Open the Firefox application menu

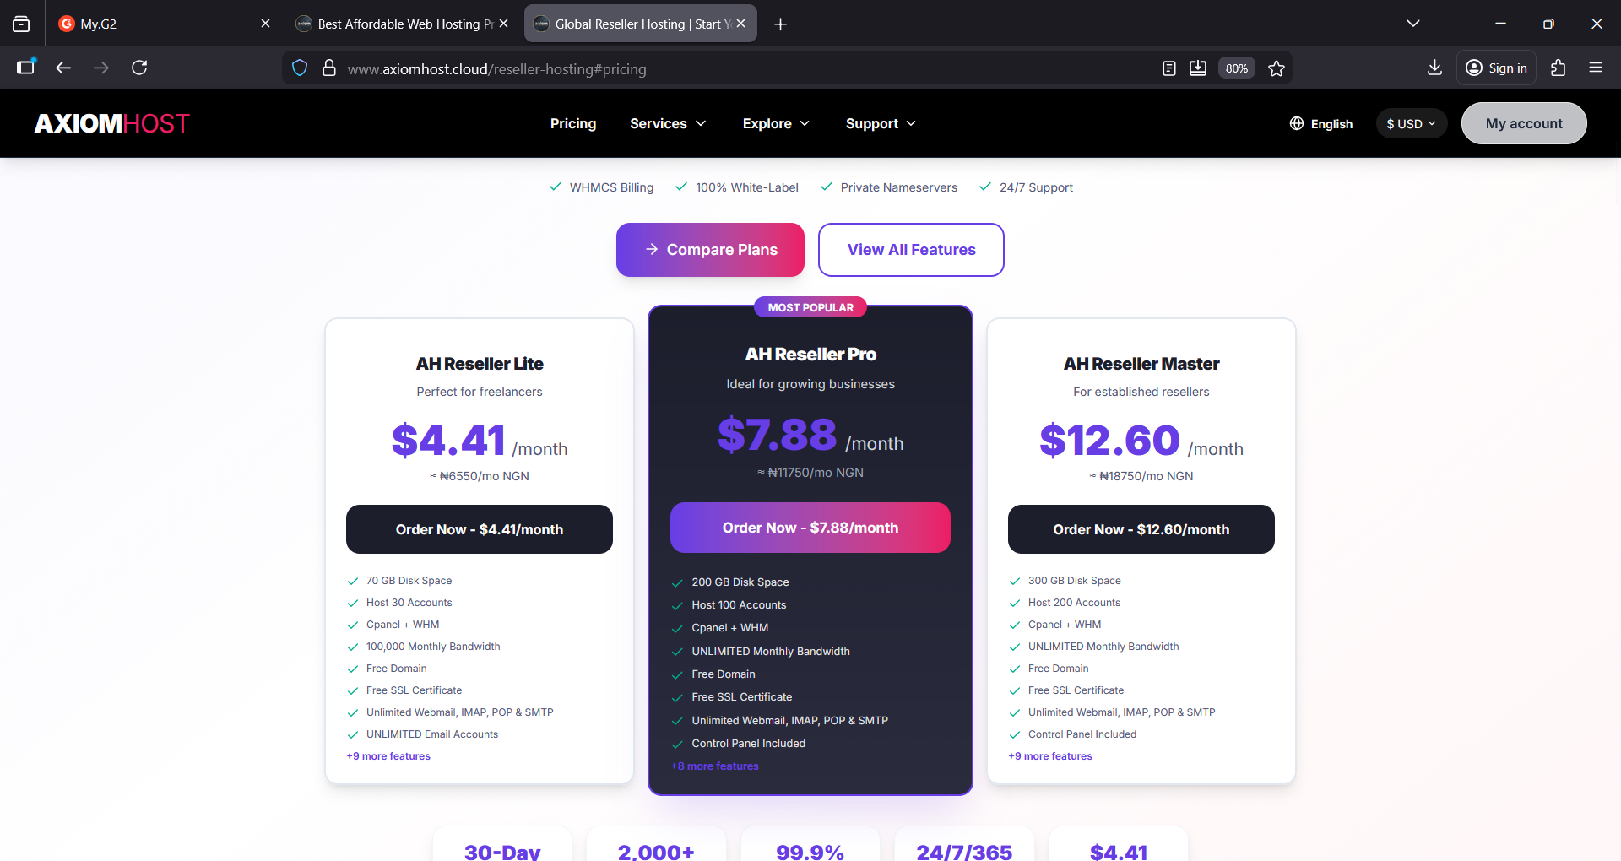[1596, 68]
